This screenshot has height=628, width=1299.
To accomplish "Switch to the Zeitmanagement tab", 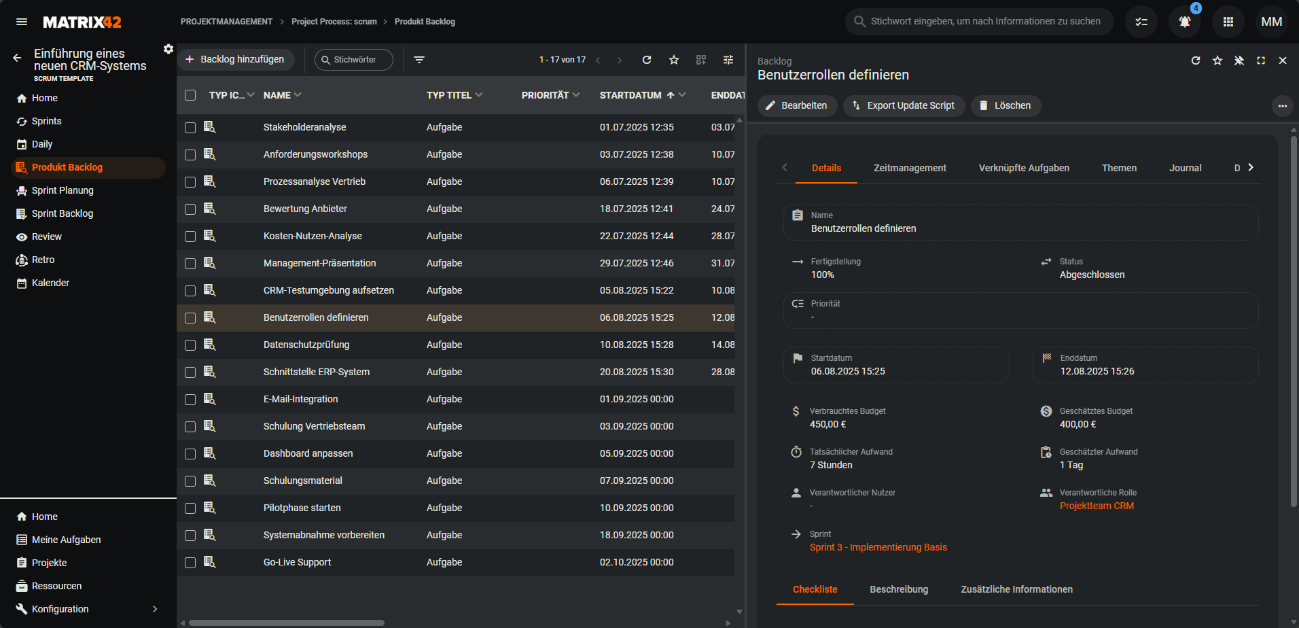I will (x=910, y=168).
